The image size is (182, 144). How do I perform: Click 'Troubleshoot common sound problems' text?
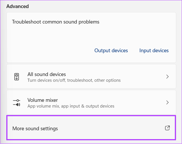[x=56, y=22]
